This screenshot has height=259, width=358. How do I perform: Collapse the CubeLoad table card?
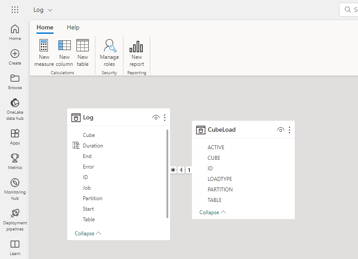213,212
